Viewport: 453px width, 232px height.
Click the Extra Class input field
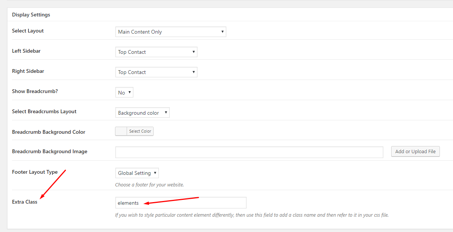click(181, 202)
